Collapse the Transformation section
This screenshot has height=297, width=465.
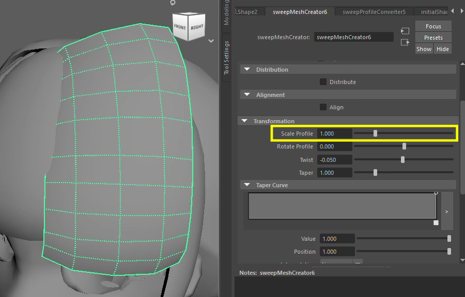[245, 121]
